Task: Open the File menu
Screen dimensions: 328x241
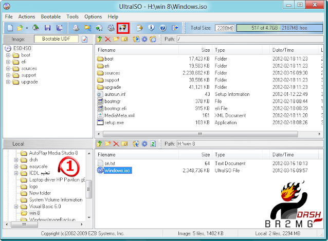Action: coord(9,17)
